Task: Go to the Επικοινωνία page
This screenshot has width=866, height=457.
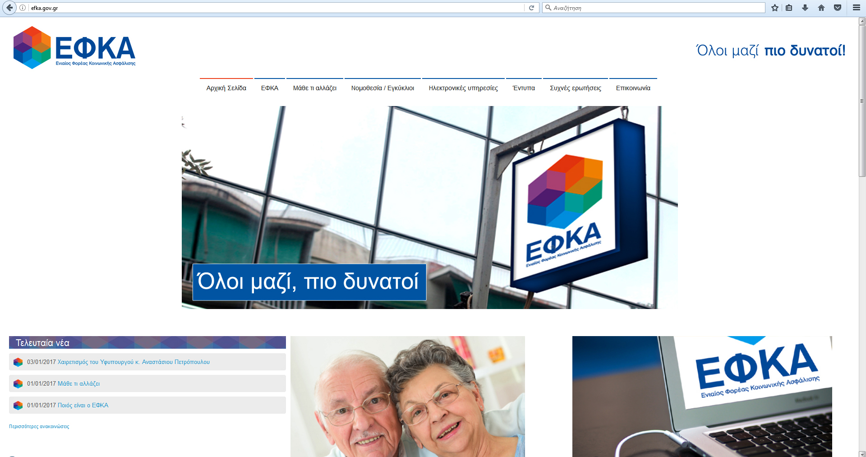Action: tap(633, 88)
